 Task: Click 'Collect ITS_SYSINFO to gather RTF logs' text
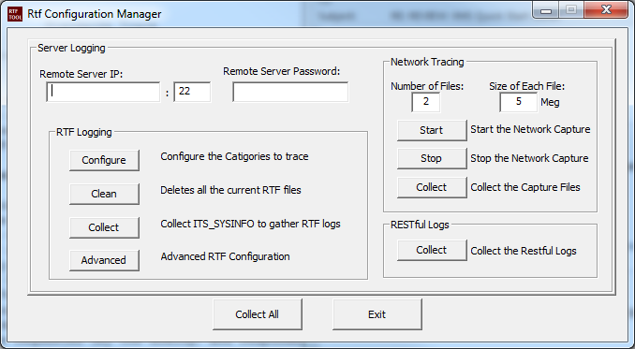250,224
